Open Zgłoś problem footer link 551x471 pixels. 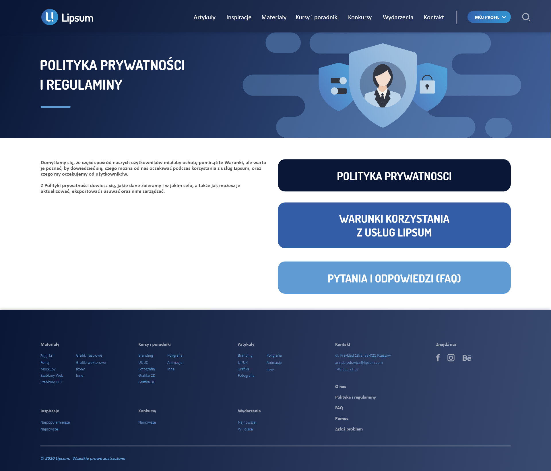(x=349, y=429)
